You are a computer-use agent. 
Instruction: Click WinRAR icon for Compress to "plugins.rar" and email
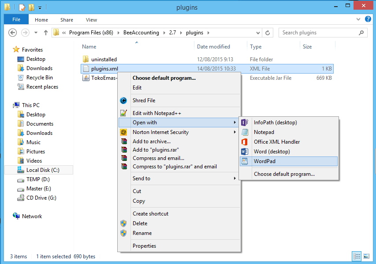click(x=124, y=167)
